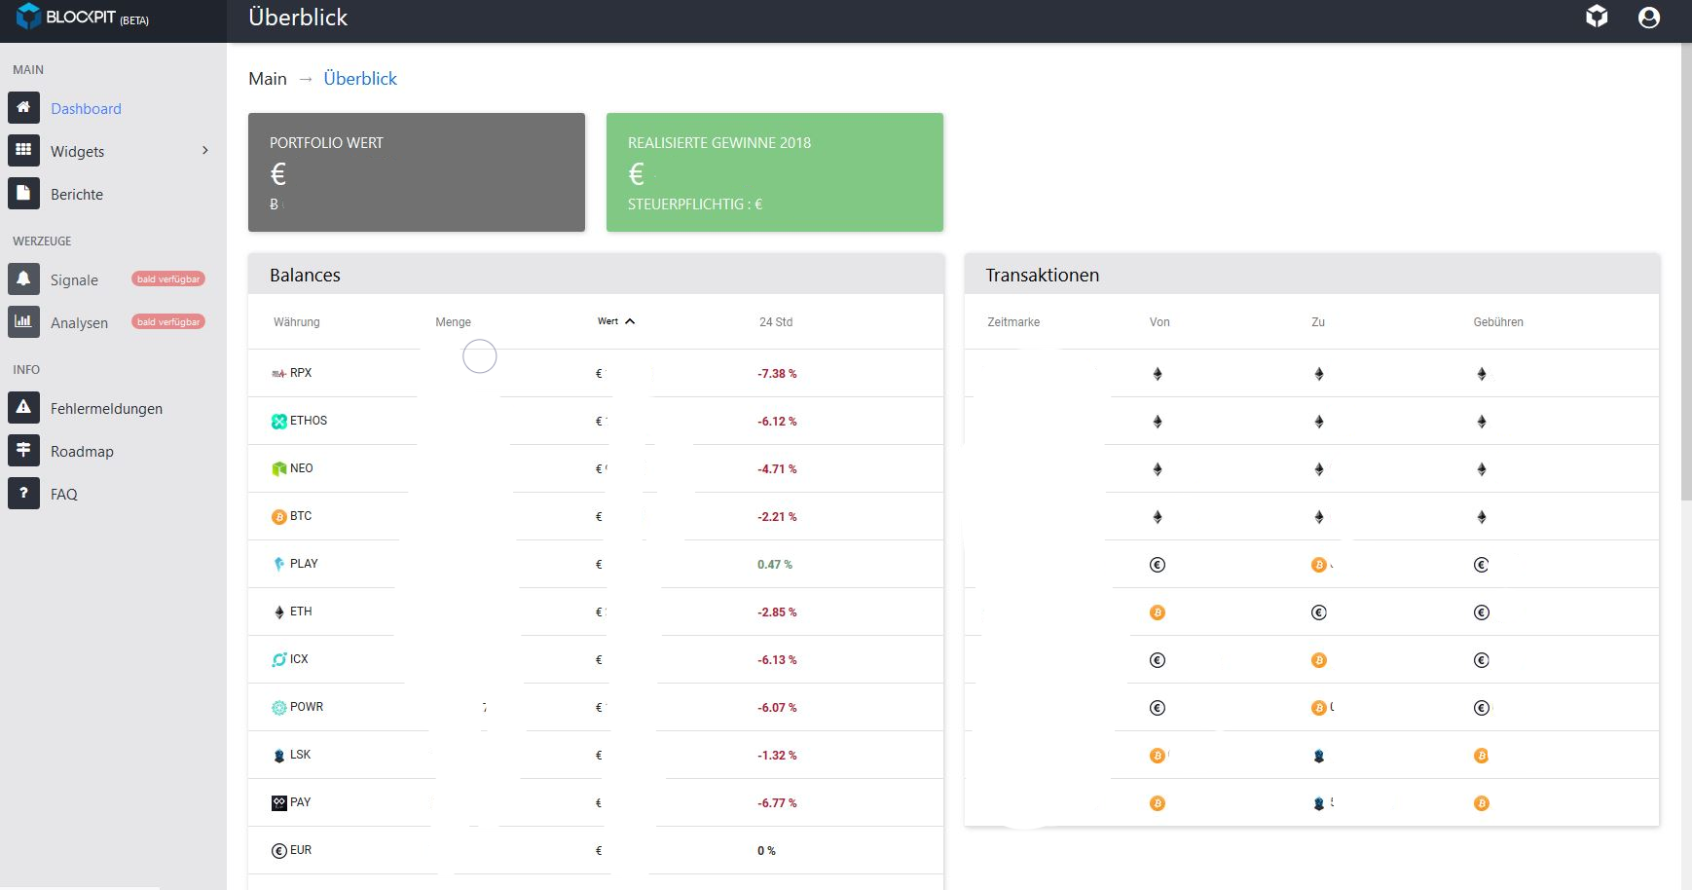Click the 0.47 % value for PLAY
Screen dimensions: 1692x890
pos(775,565)
